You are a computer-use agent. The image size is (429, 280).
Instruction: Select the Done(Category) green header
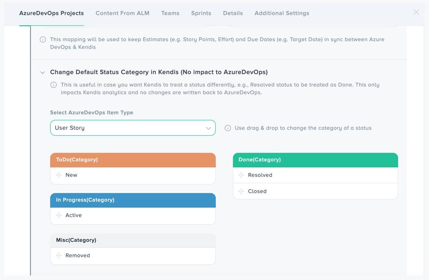tap(315, 160)
